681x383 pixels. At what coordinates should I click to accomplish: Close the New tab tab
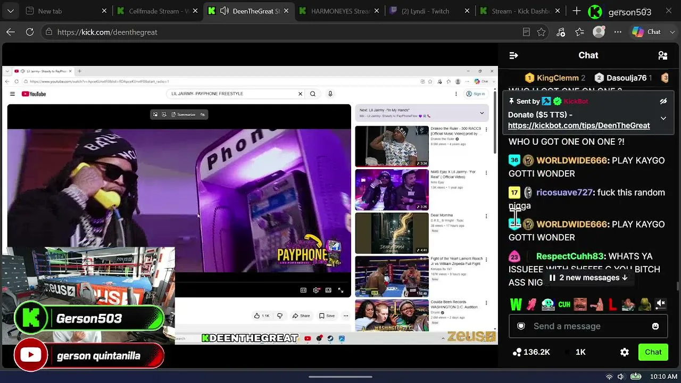[x=104, y=11]
